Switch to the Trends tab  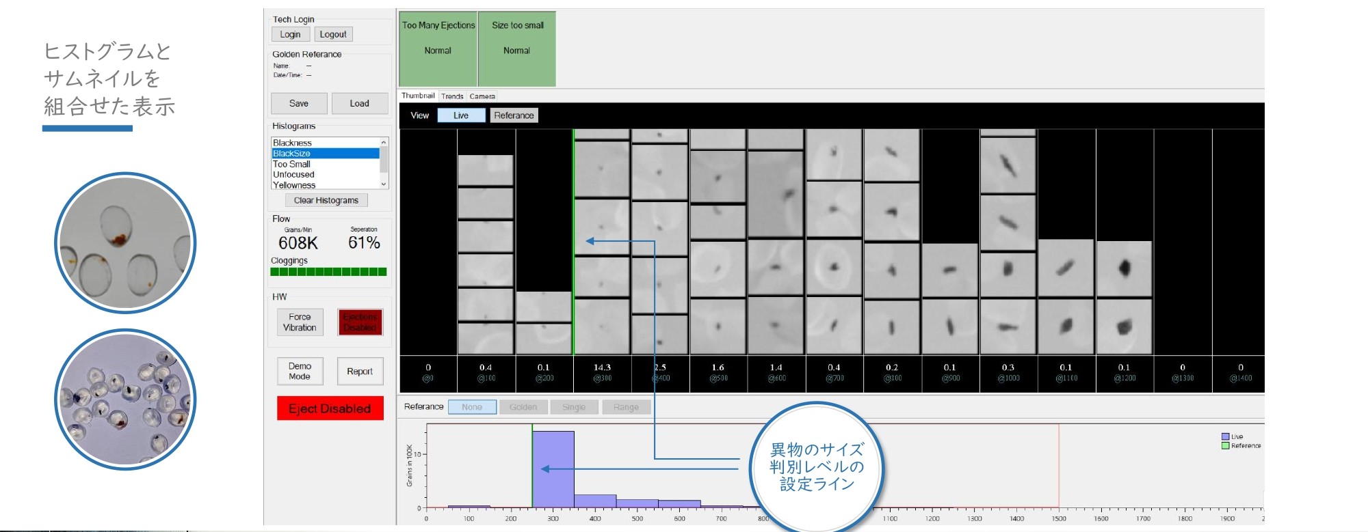click(452, 96)
